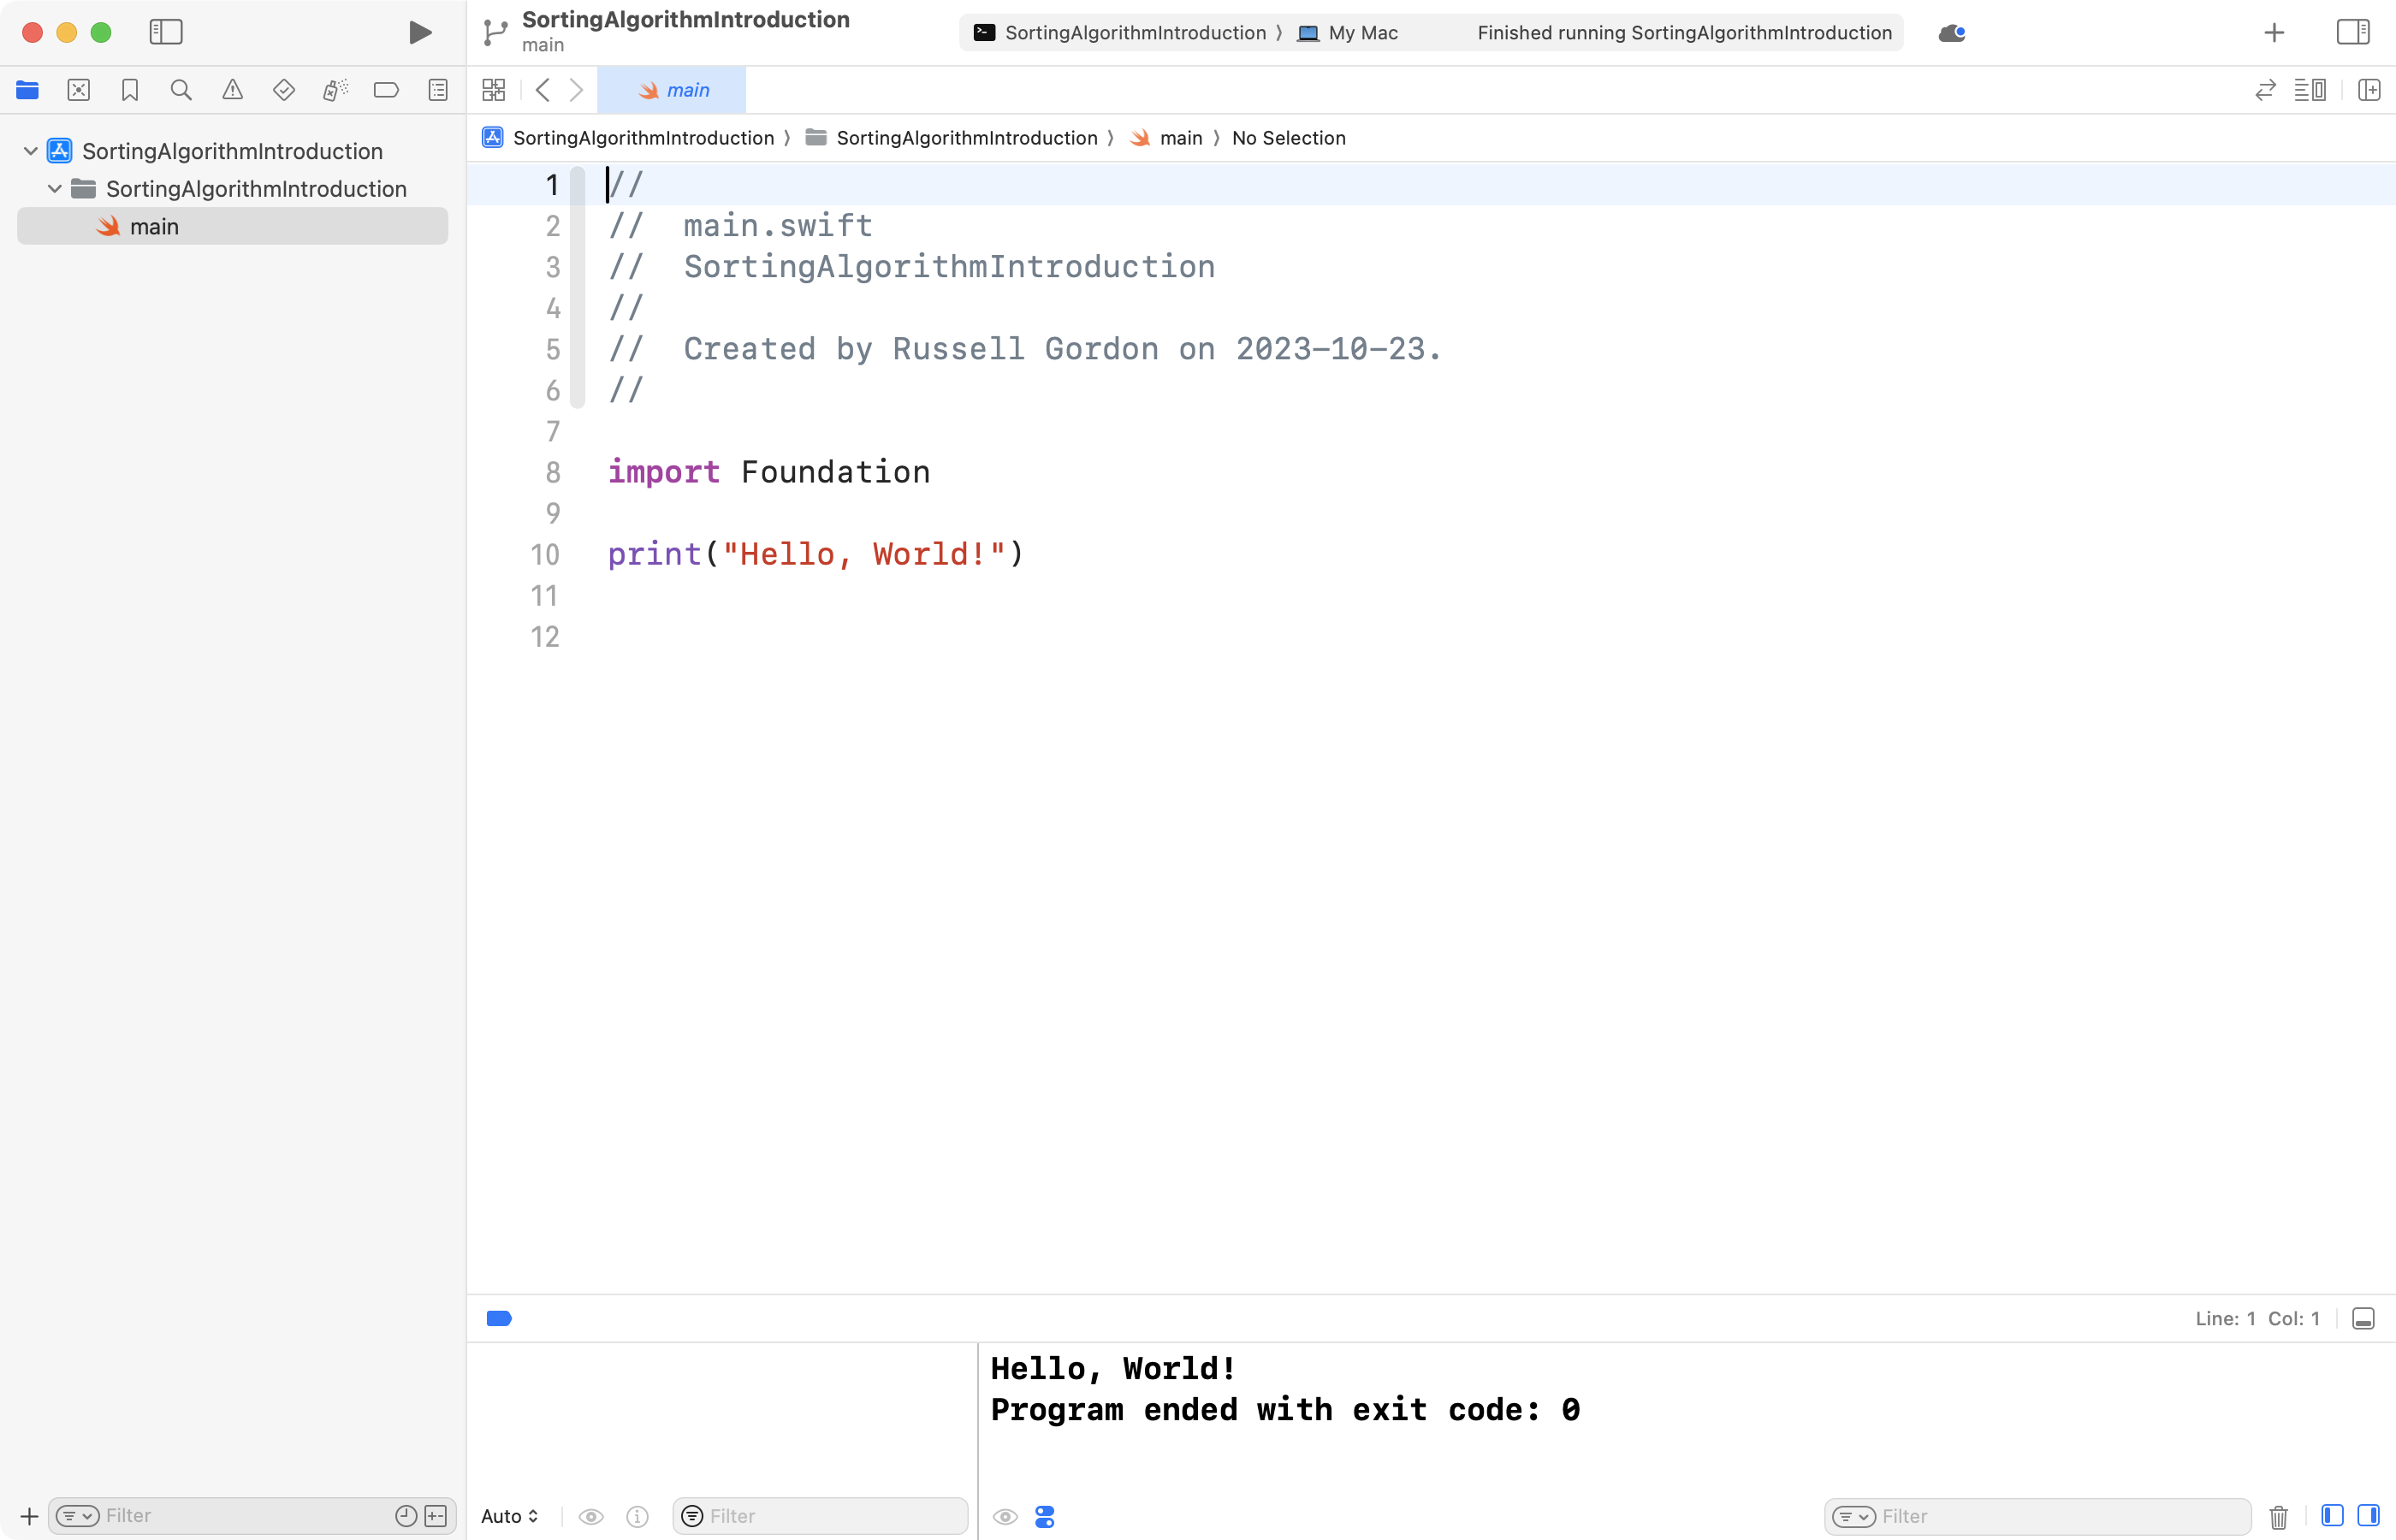Clear the console with the trash icon
This screenshot has width=2396, height=1540.
click(2278, 1516)
